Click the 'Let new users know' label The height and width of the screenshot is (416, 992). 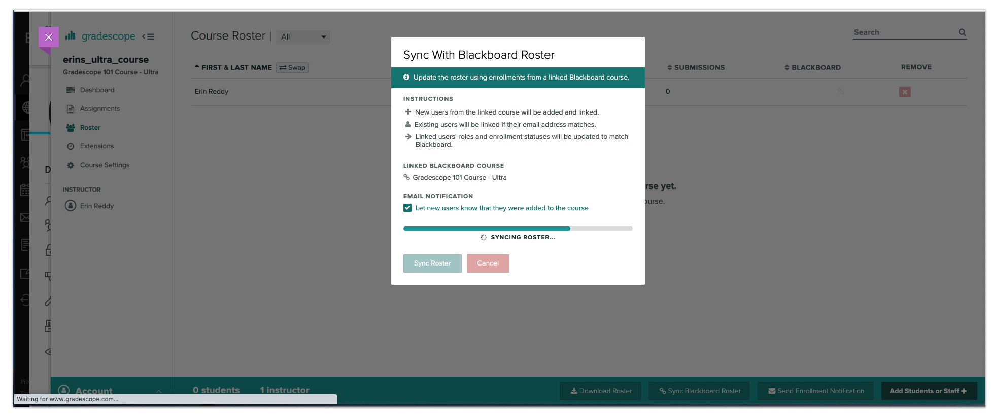click(502, 208)
